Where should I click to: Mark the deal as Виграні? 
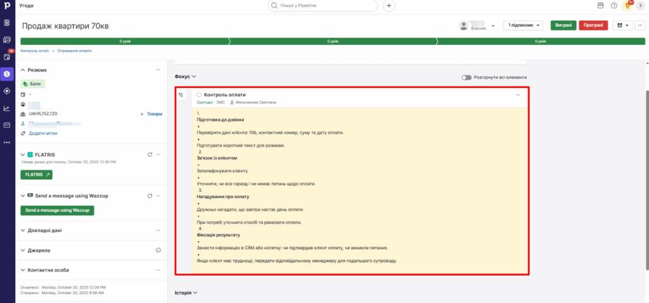click(x=563, y=26)
